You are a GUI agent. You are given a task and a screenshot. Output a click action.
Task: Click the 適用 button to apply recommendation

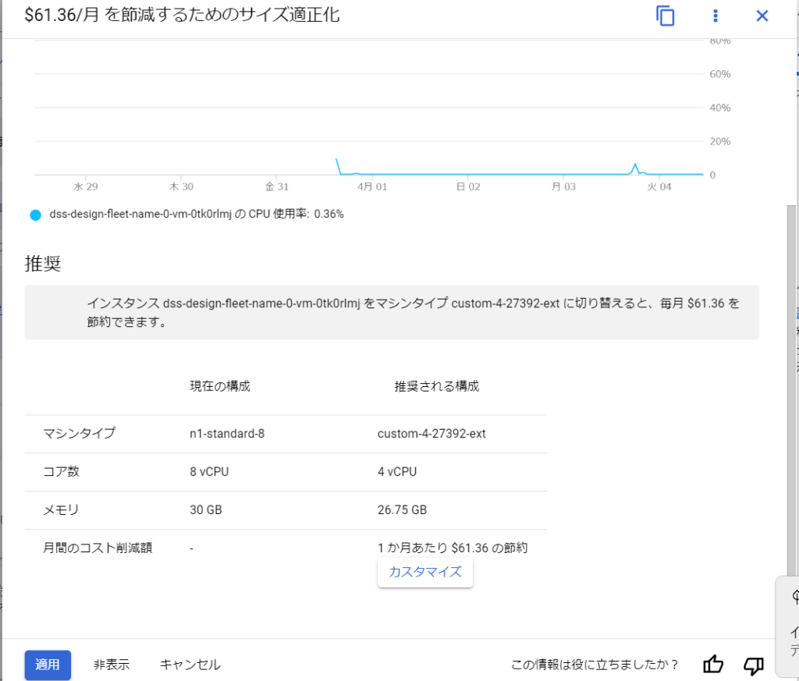point(48,665)
